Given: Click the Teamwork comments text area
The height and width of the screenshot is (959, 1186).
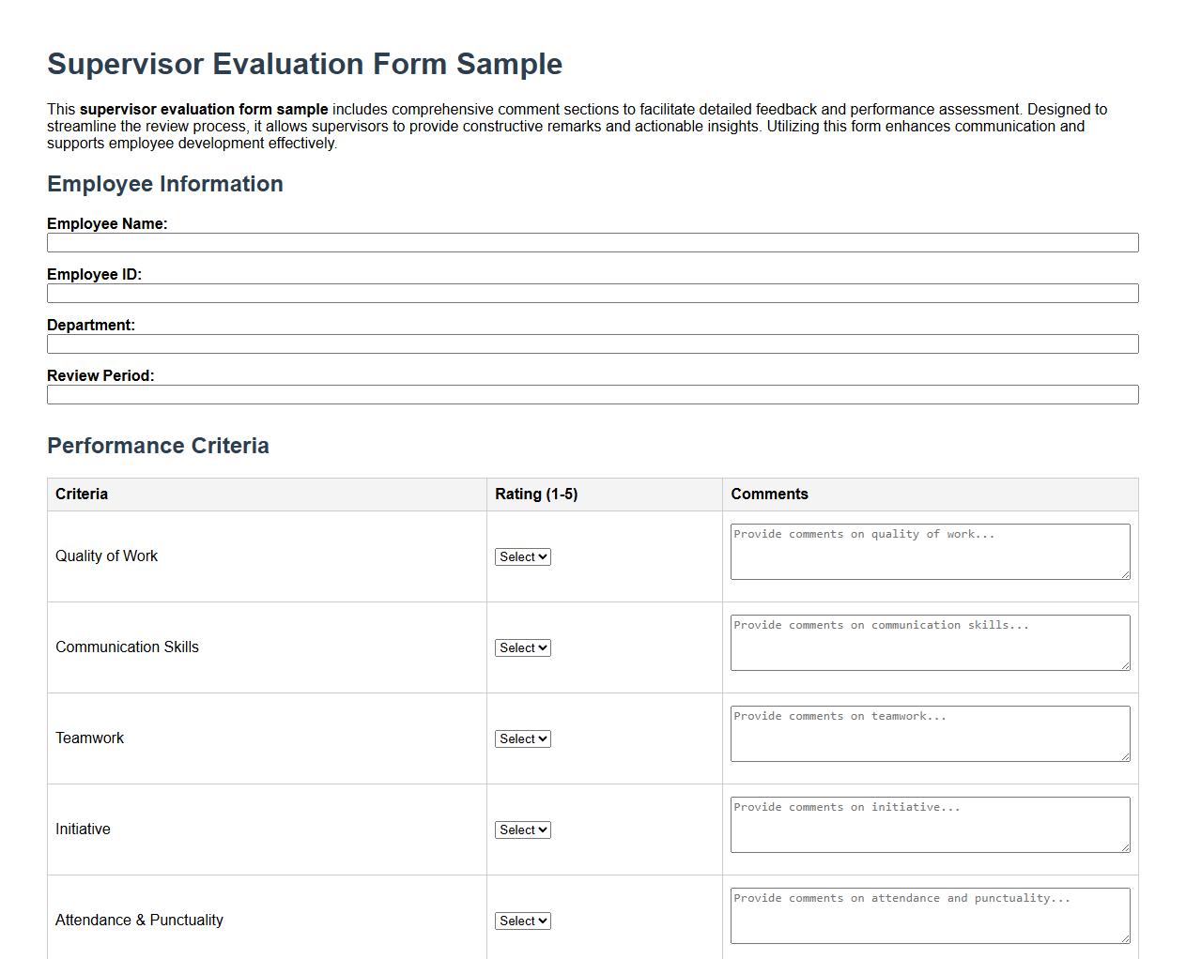Looking at the screenshot, I should click(929, 733).
